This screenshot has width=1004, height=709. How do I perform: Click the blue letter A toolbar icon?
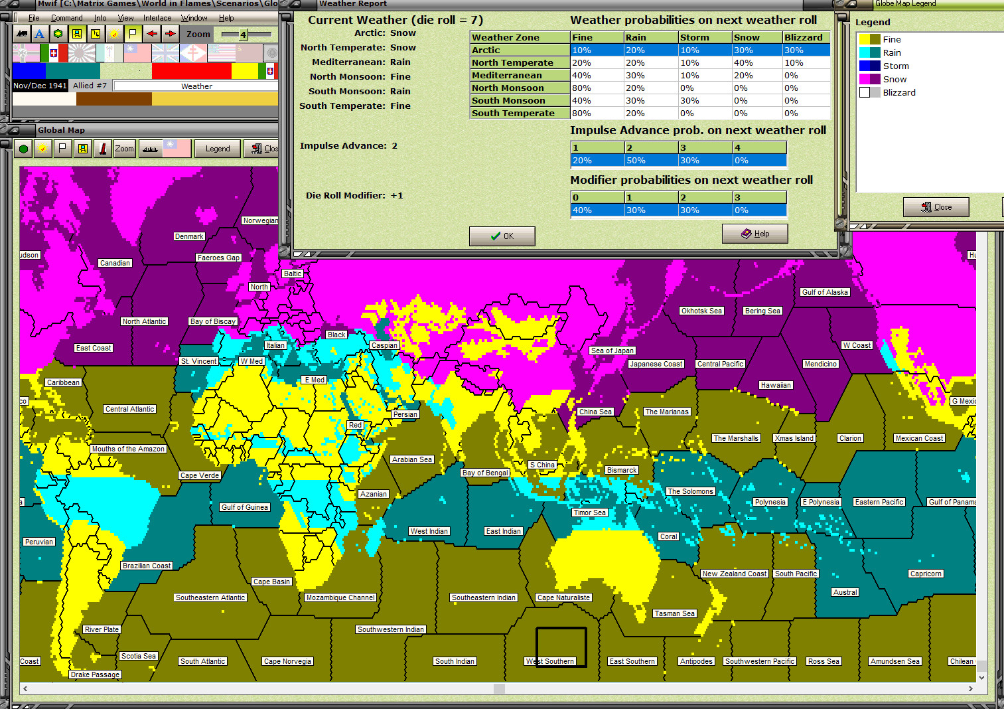point(40,34)
